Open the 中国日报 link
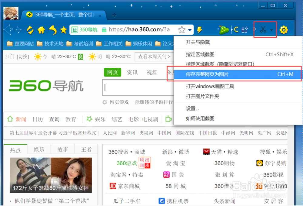This screenshot has width=303, height=206. click(208, 133)
